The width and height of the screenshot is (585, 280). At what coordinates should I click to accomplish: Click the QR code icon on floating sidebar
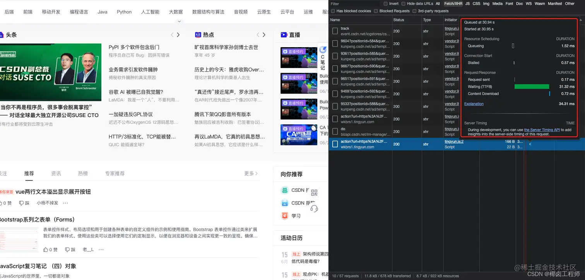(314, 192)
